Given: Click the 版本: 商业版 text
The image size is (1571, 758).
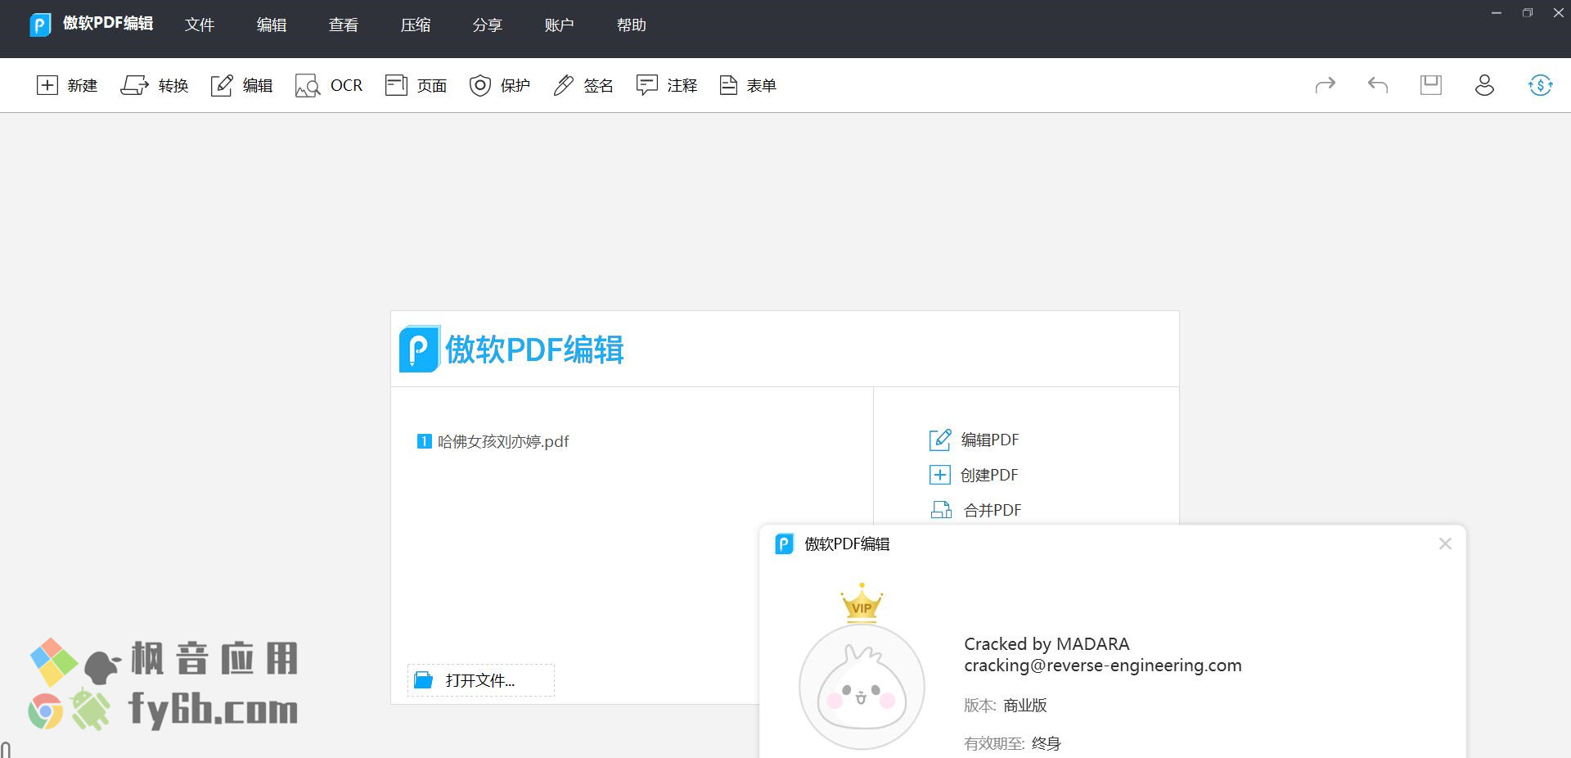Looking at the screenshot, I should pos(1006,705).
